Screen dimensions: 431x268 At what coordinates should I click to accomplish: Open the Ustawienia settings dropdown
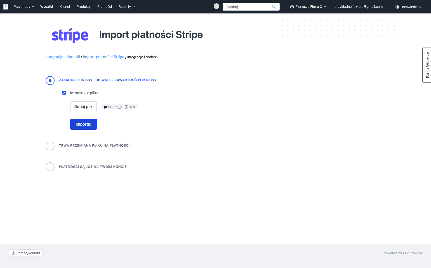click(408, 7)
